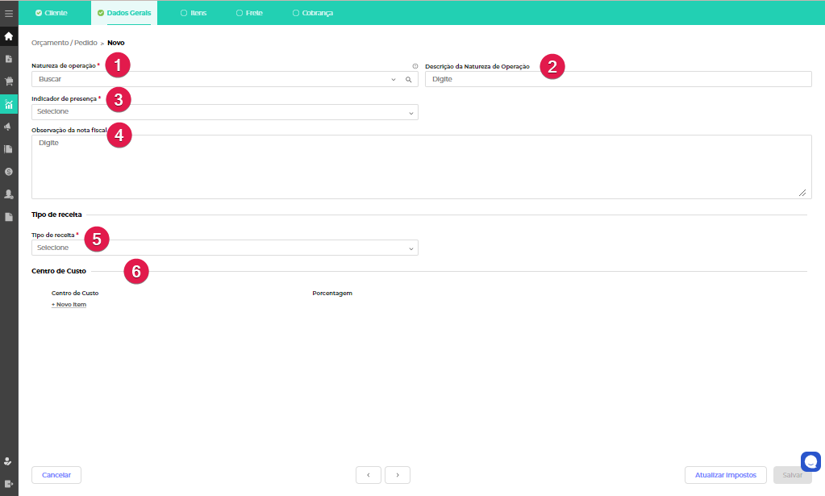The image size is (825, 496).
Task: Open the chat support bubble icon
Action: tap(810, 461)
